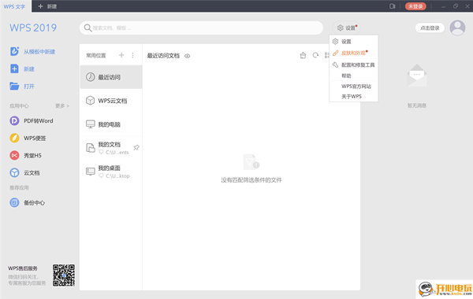Screen dimensions: 473x299
Task: Click the user avatar icon
Action: point(457,28)
